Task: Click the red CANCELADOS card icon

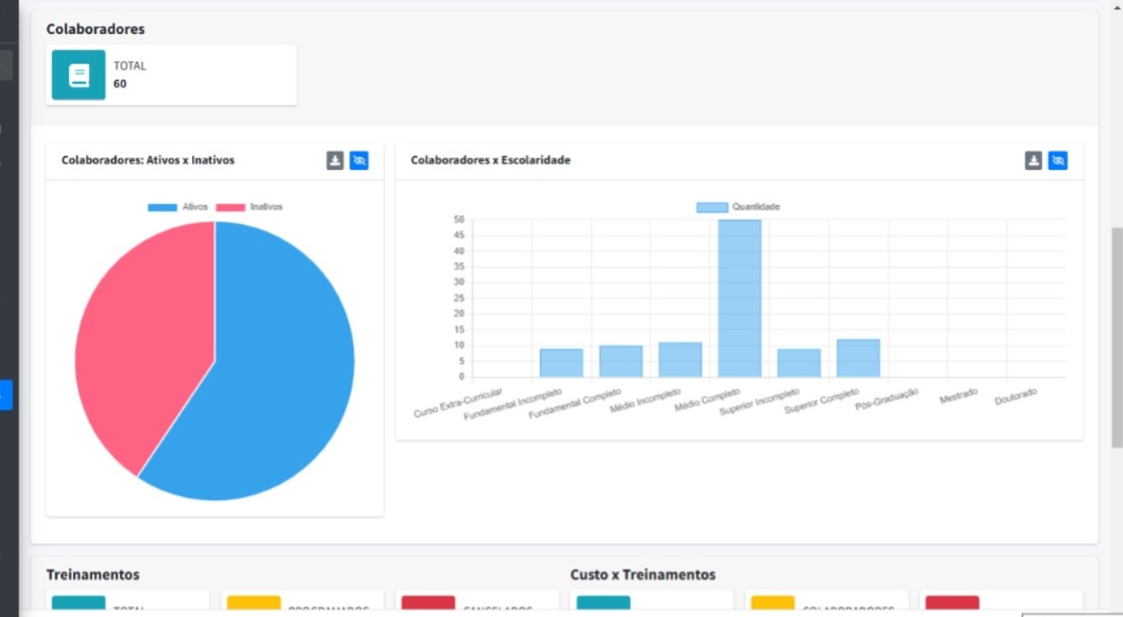Action: 429,603
